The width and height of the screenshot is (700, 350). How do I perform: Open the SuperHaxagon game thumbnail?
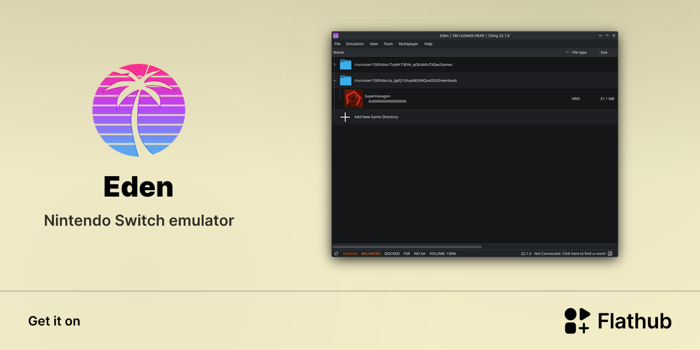click(353, 99)
